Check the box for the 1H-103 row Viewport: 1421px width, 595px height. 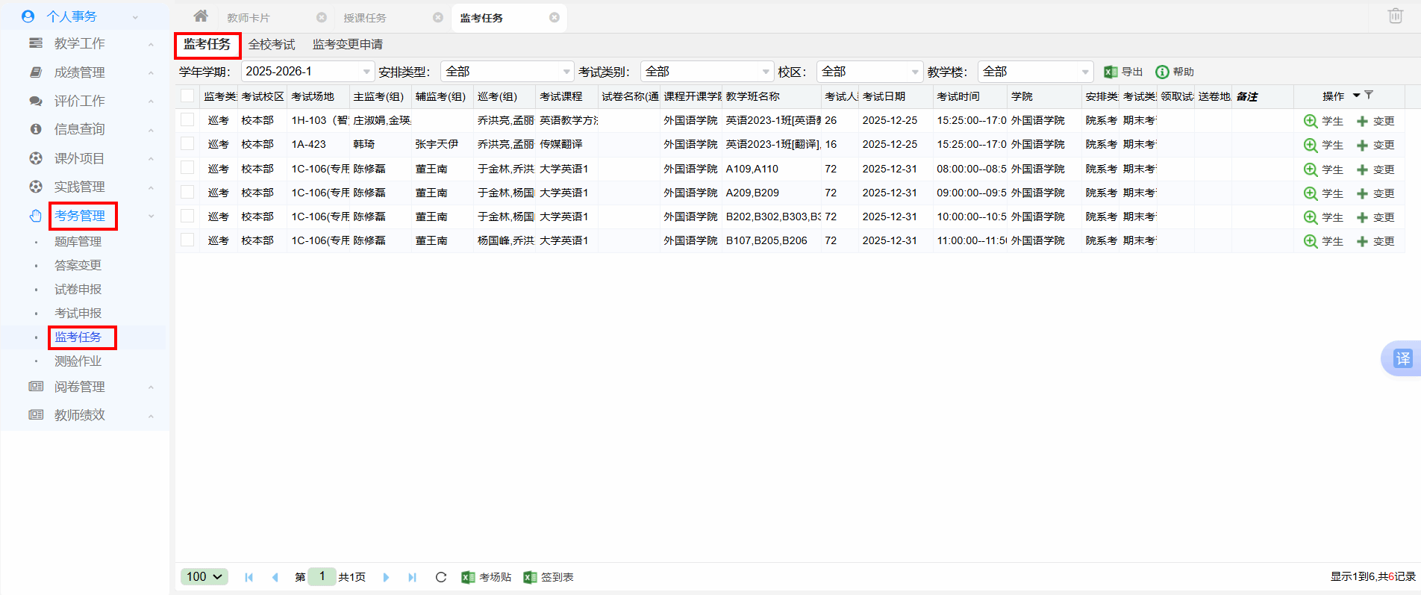click(x=187, y=120)
